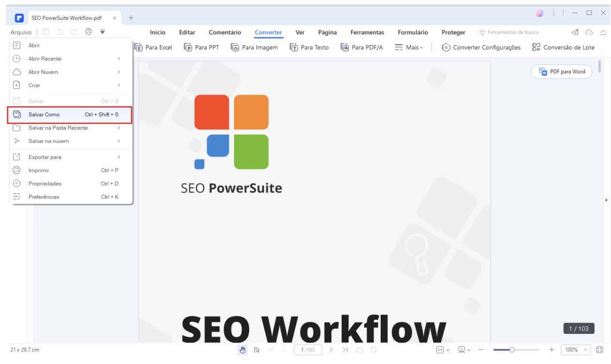Open Preferências from the file menu
Screen dimensions: 611x364
pos(71,197)
